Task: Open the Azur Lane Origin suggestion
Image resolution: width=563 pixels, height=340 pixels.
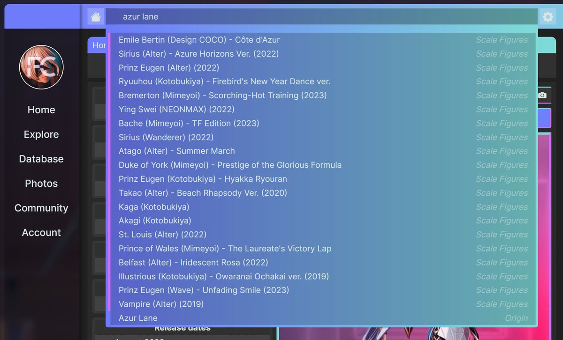Action: coord(323,318)
